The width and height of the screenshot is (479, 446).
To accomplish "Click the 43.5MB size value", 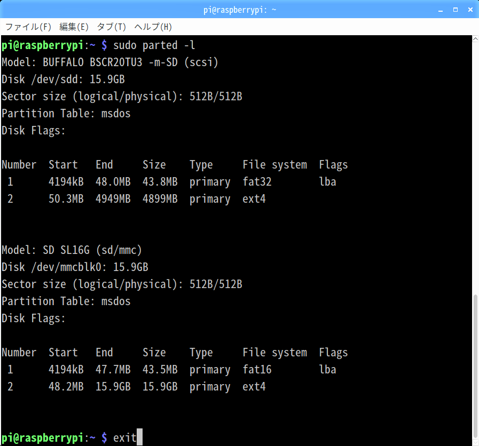I will 160,369.
